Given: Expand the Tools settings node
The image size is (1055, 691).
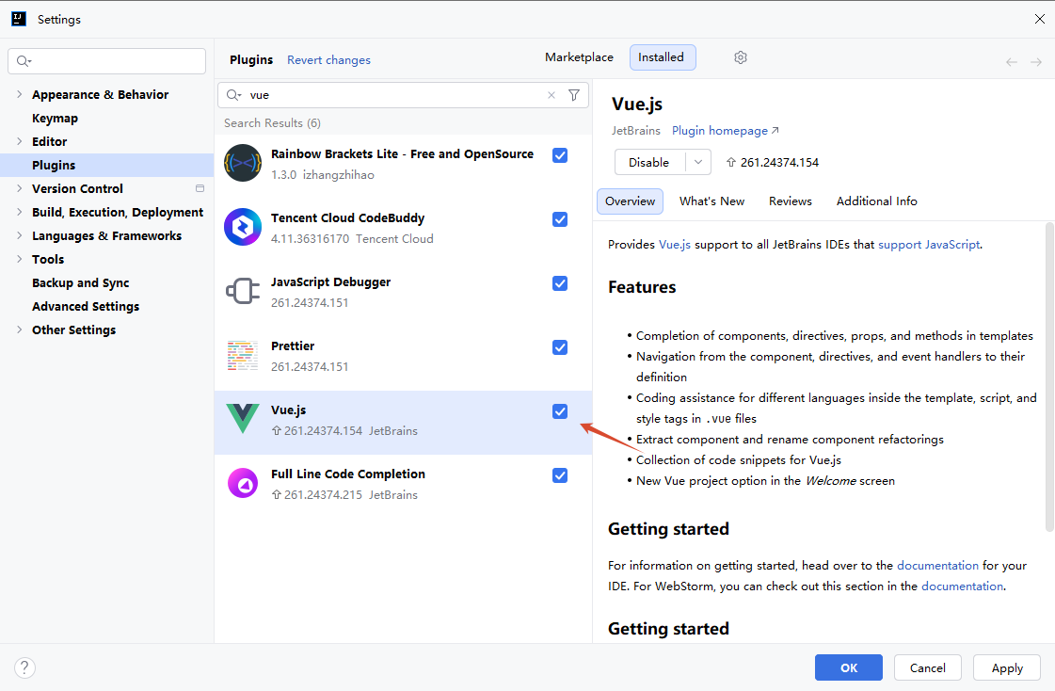Looking at the screenshot, I should tap(19, 259).
